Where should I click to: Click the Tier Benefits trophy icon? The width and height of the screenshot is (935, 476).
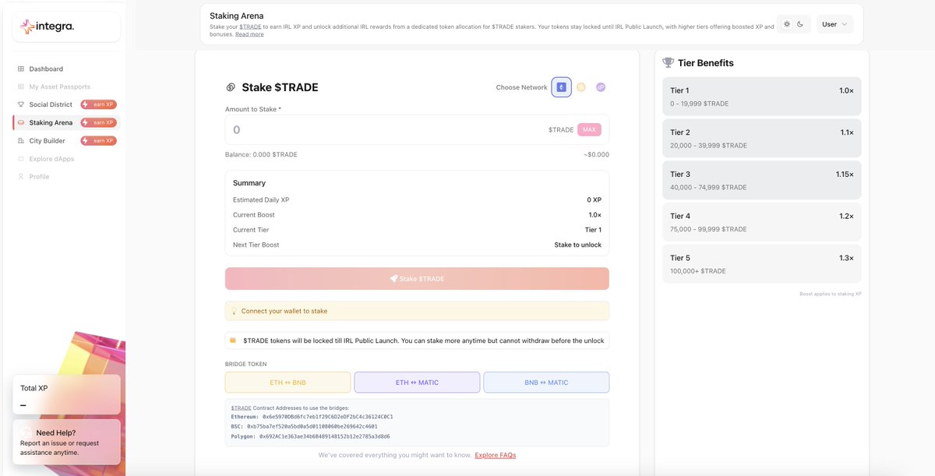(x=668, y=62)
